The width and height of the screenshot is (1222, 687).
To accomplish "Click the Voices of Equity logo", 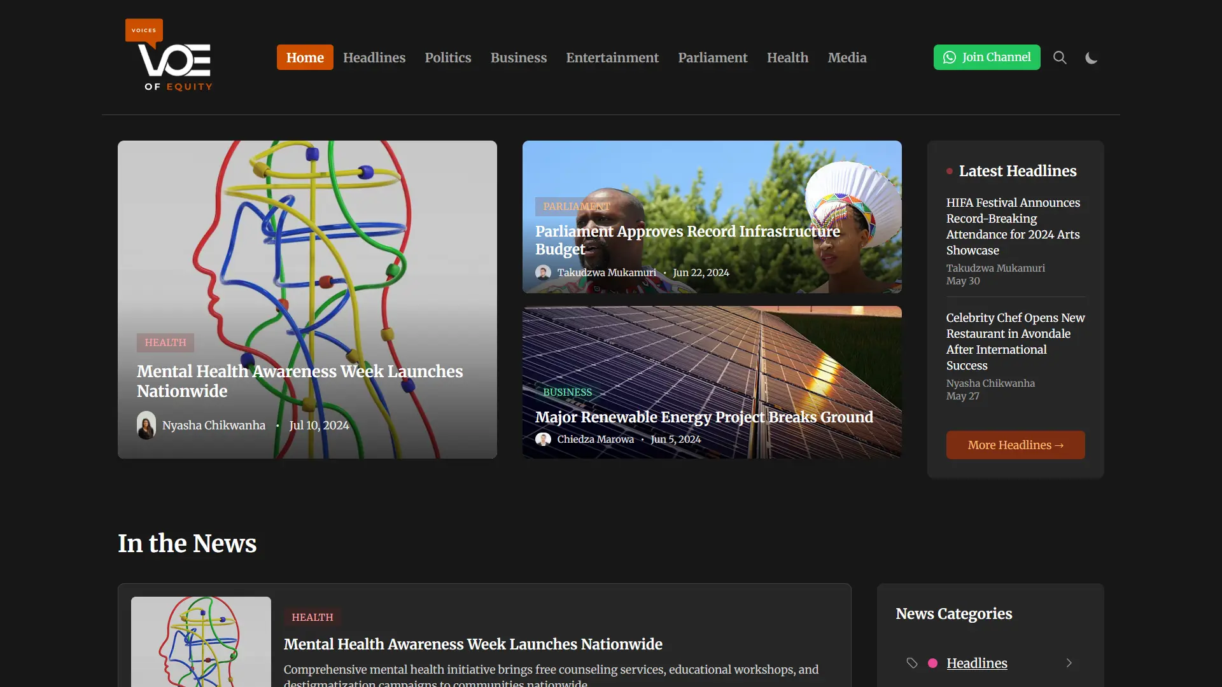I will 170,56.
